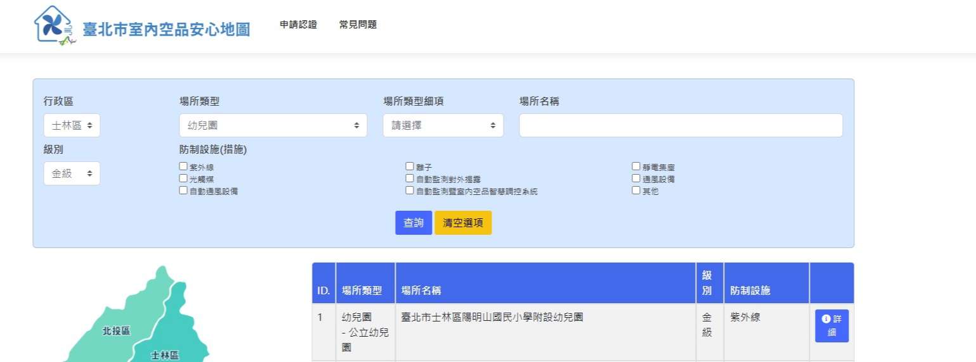Go to 常見問題 in the top nav

[x=358, y=25]
